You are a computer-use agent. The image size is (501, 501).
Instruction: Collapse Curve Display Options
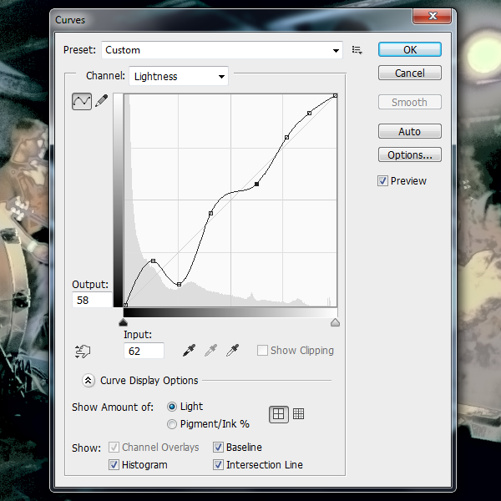point(89,380)
